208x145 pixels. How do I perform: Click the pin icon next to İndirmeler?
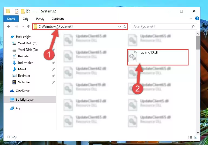pos(54,63)
